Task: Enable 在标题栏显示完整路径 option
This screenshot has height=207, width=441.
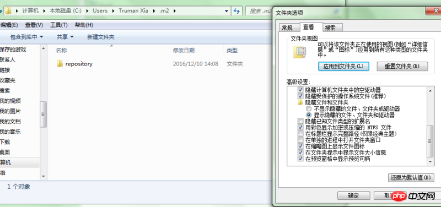Action: [300, 134]
